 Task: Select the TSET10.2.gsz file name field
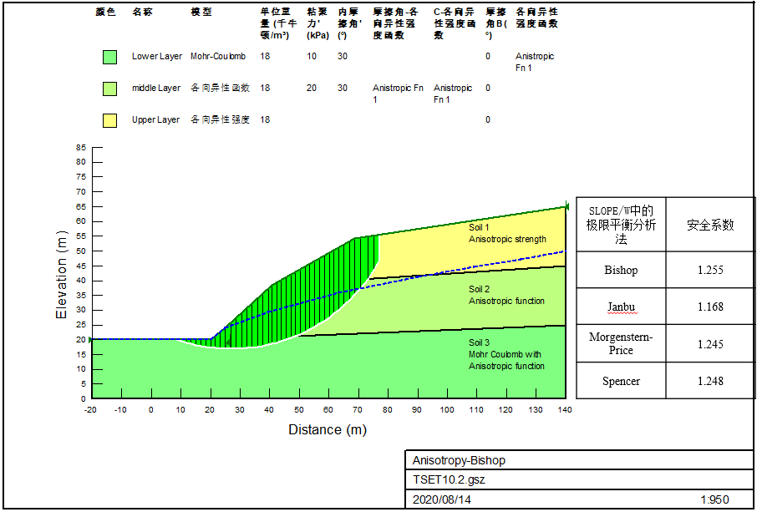(x=449, y=480)
